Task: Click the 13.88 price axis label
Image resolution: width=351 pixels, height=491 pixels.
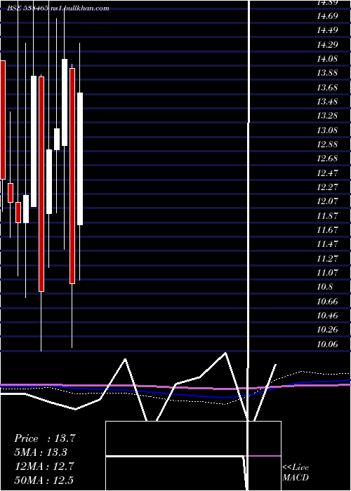Action: click(327, 73)
